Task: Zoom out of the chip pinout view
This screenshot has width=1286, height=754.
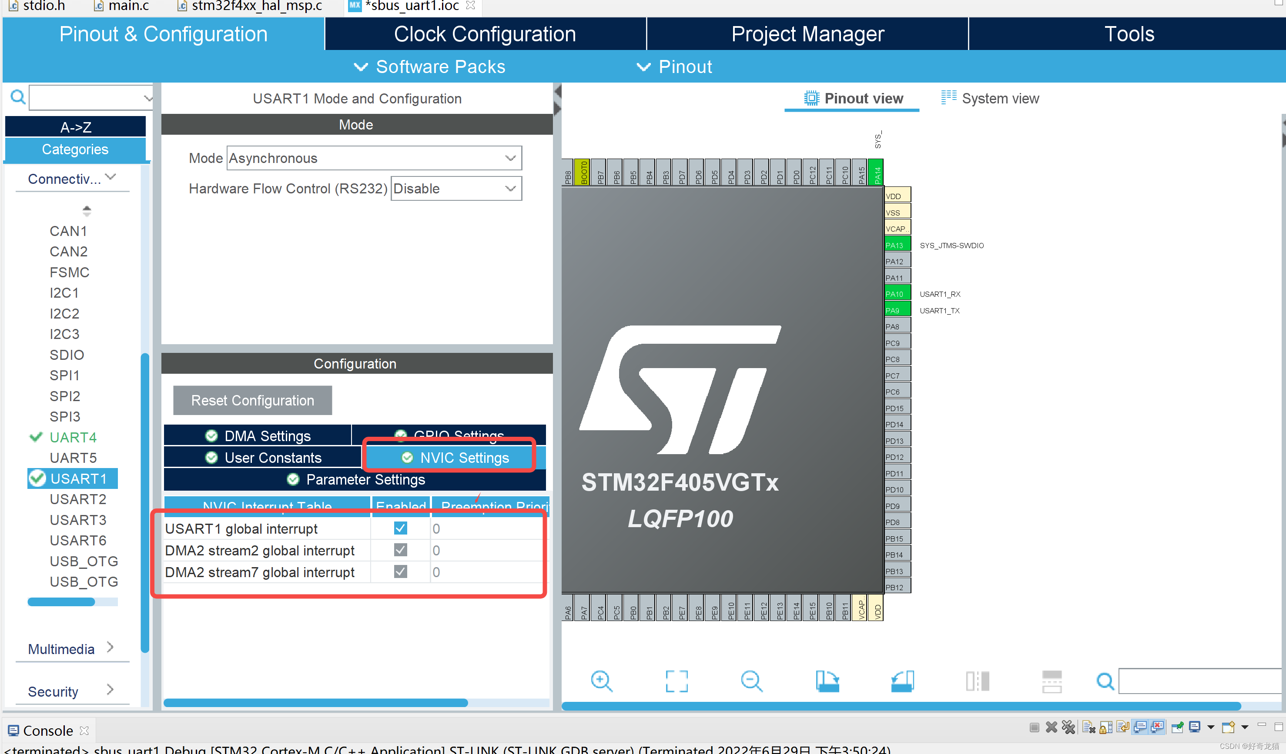Action: pyautogui.click(x=752, y=681)
